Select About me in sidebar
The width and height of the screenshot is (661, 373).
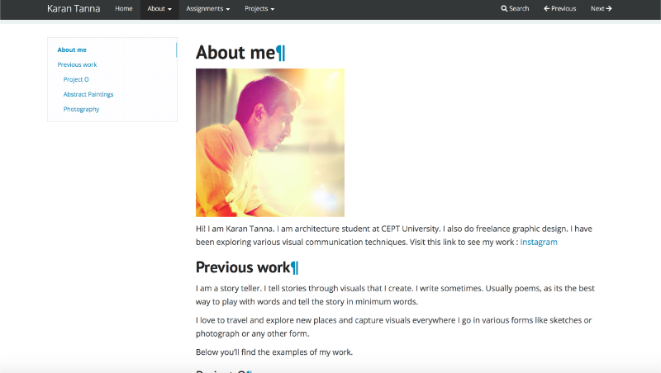pos(72,50)
